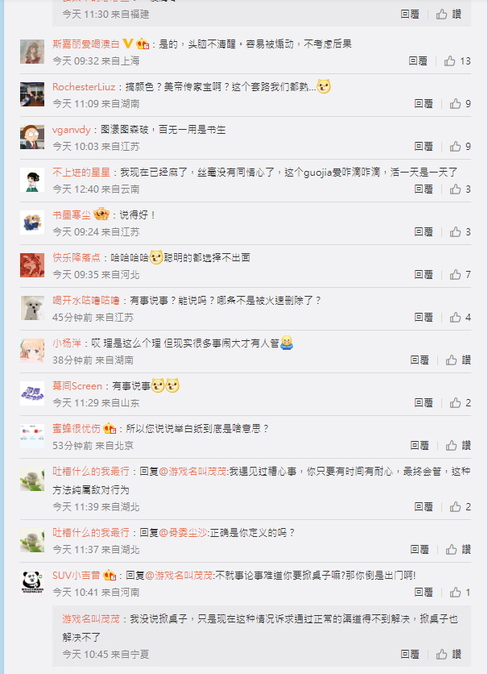
Task: Like RochesterLiuz's comment
Action: [x=460, y=103]
